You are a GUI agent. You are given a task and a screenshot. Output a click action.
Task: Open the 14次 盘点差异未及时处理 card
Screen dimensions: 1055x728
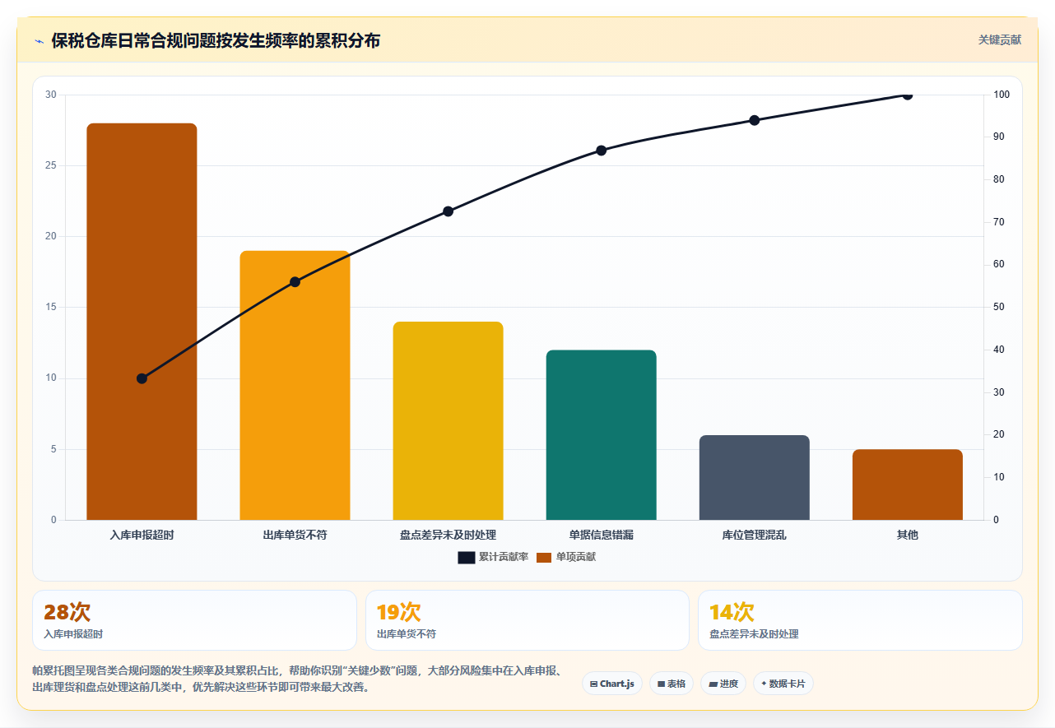[860, 620]
